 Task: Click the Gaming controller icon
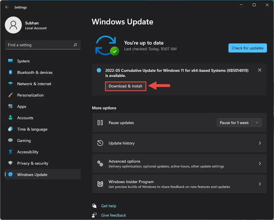pos(10,140)
